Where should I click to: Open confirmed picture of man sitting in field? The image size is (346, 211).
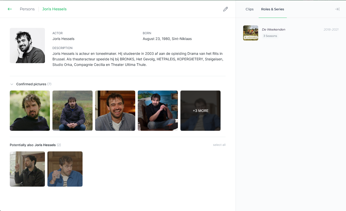click(x=73, y=111)
